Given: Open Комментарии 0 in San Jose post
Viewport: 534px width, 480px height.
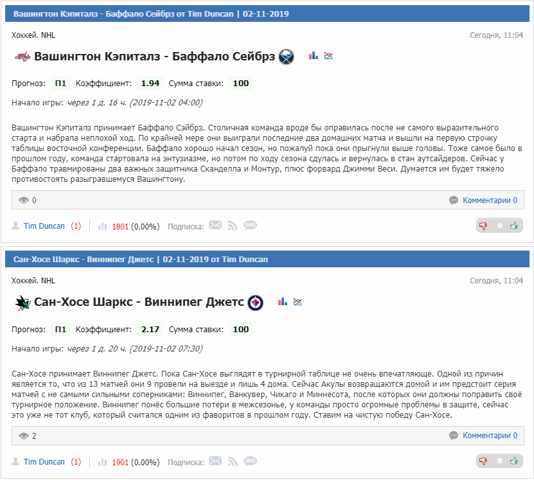Looking at the screenshot, I should click(x=490, y=436).
